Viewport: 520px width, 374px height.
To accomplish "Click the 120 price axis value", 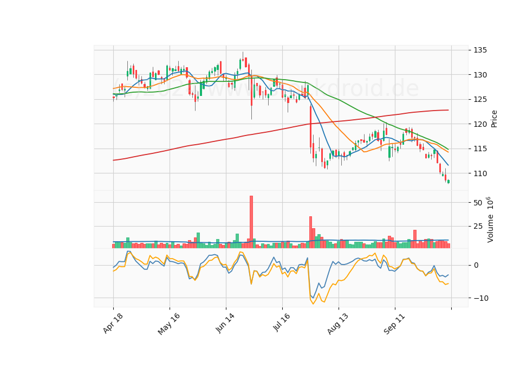I will point(480,124).
